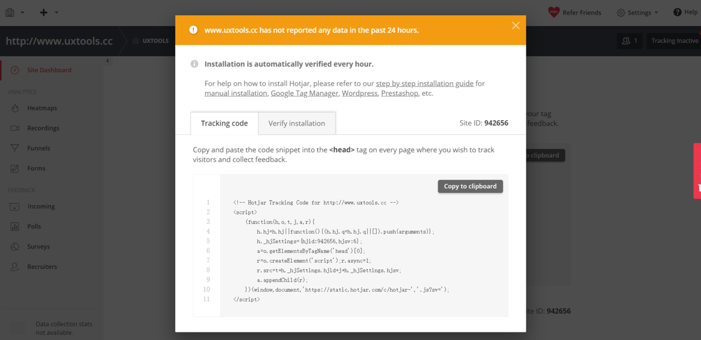Expand the Settings dropdown menu

pos(637,12)
